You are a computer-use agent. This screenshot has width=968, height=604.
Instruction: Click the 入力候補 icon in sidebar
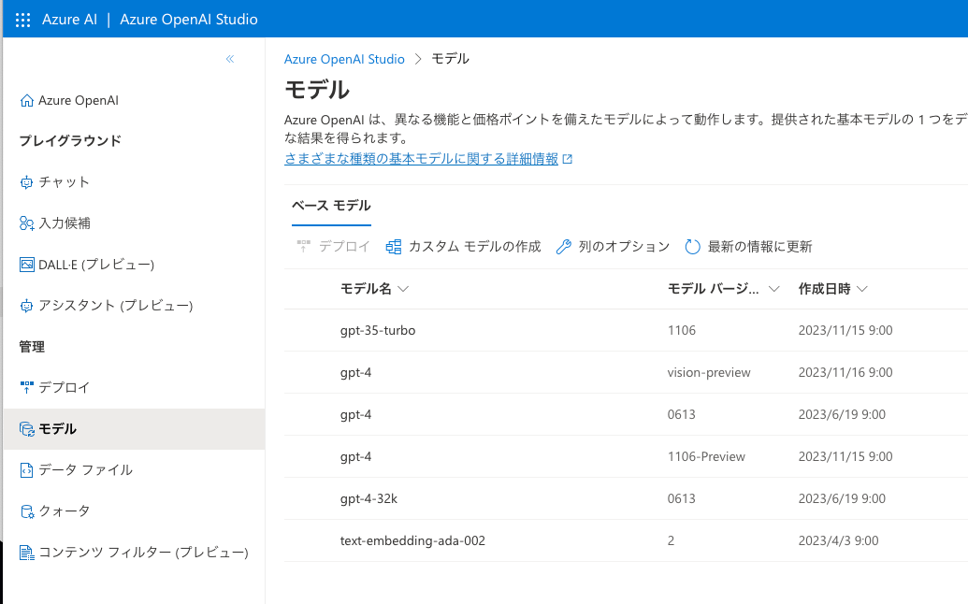[x=26, y=223]
